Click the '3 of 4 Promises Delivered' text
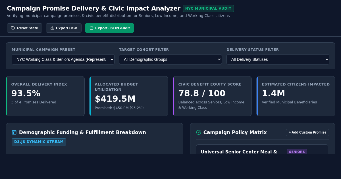Viewport: 341px width, 179px height. pos(34,102)
